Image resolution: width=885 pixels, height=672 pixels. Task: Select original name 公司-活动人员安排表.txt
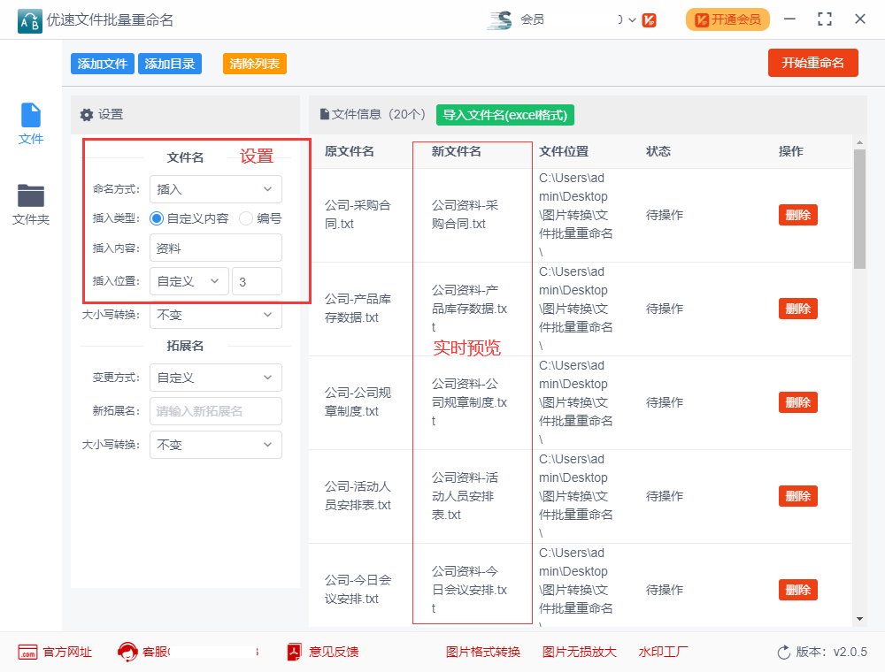358,495
